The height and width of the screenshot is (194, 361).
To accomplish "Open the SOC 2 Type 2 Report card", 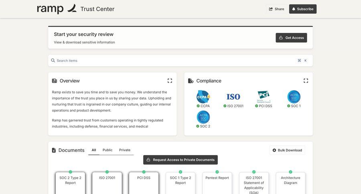I will pyautogui.click(x=71, y=183).
